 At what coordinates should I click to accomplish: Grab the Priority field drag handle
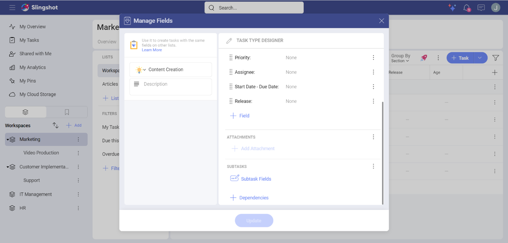231,58
